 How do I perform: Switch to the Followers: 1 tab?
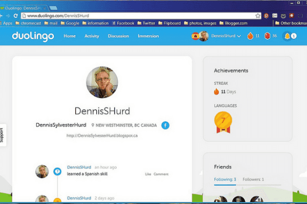(253, 179)
